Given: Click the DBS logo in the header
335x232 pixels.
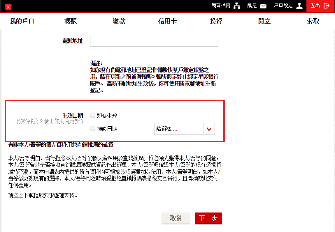Looking at the screenshot, I should point(8,7).
